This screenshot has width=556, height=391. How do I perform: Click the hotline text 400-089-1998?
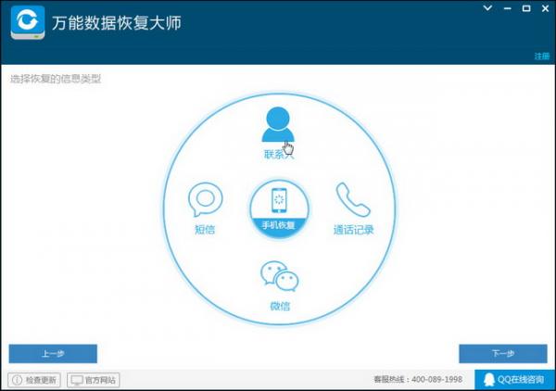tap(436, 379)
